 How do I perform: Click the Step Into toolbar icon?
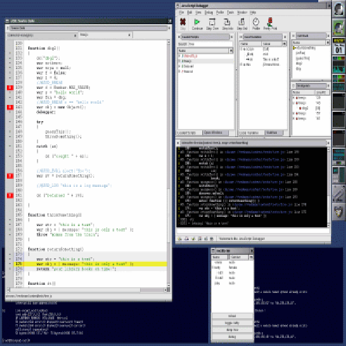[227, 22]
